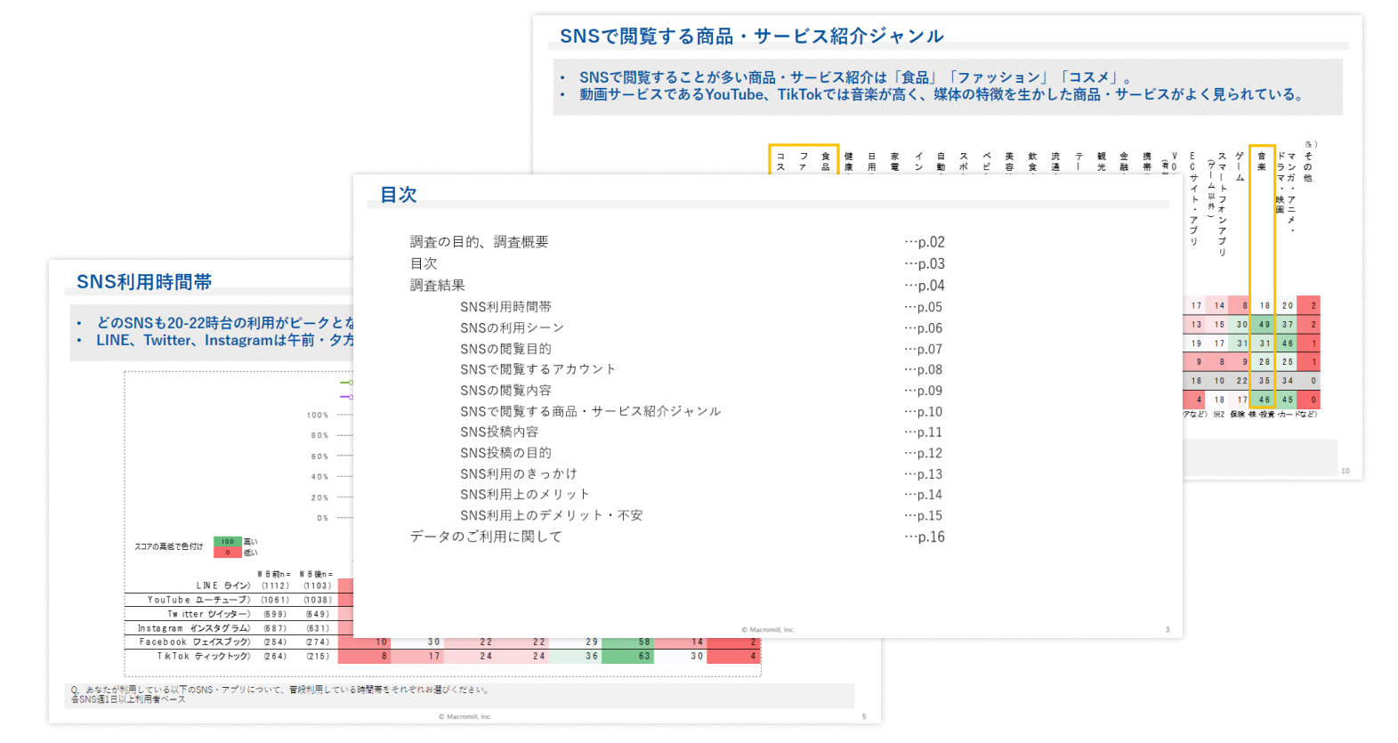
Task: Select the スコアの高低で色付け legend label
Action: point(168,546)
